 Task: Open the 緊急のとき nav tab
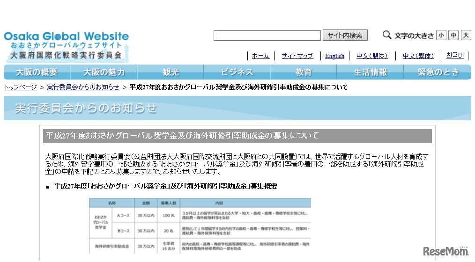tap(438, 73)
